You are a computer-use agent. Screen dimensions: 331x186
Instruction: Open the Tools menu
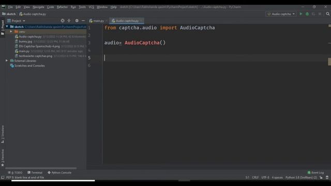pyautogui.click(x=82, y=7)
